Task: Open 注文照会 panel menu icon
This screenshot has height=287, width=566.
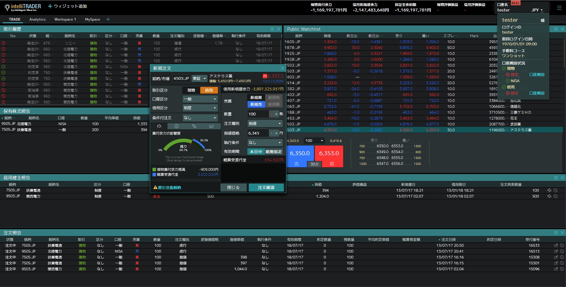Action: pos(556,233)
